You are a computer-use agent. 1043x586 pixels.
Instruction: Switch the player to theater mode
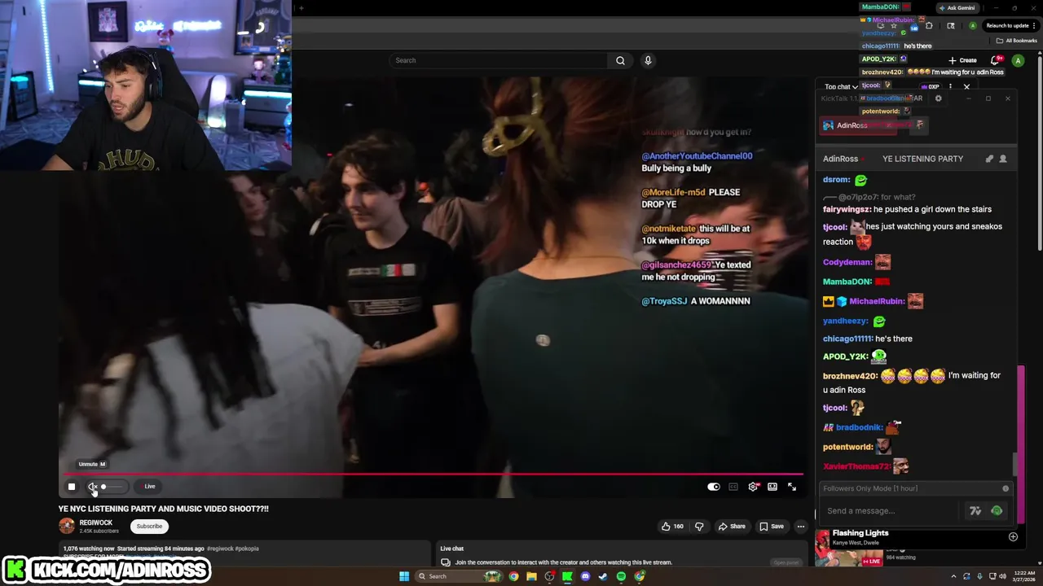coord(772,487)
